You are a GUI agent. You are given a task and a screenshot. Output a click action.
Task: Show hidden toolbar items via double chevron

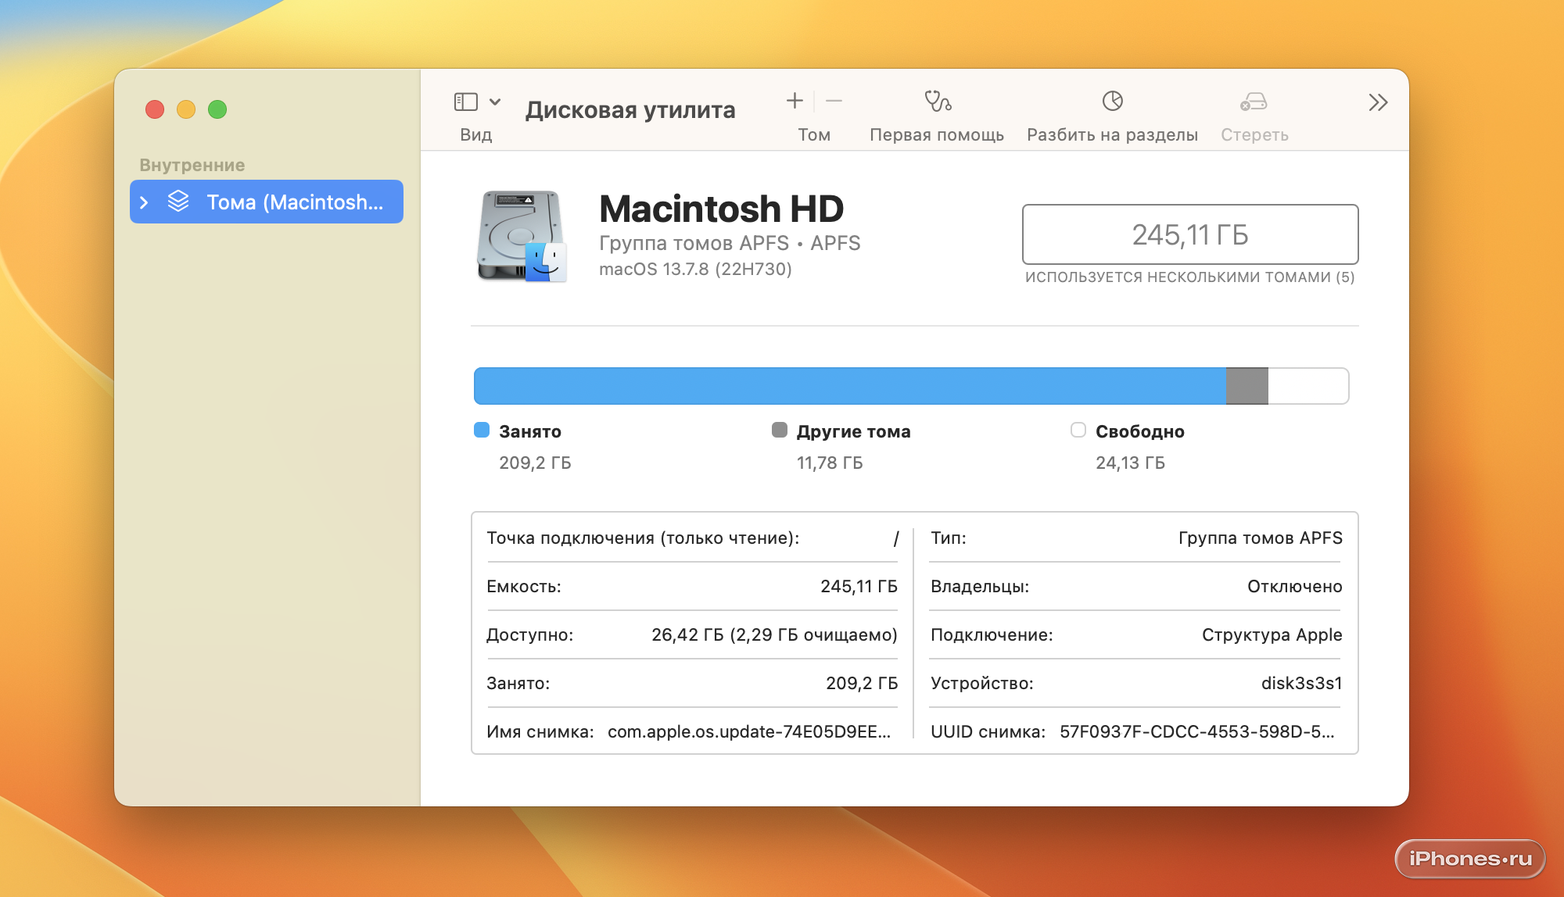pos(1378,102)
